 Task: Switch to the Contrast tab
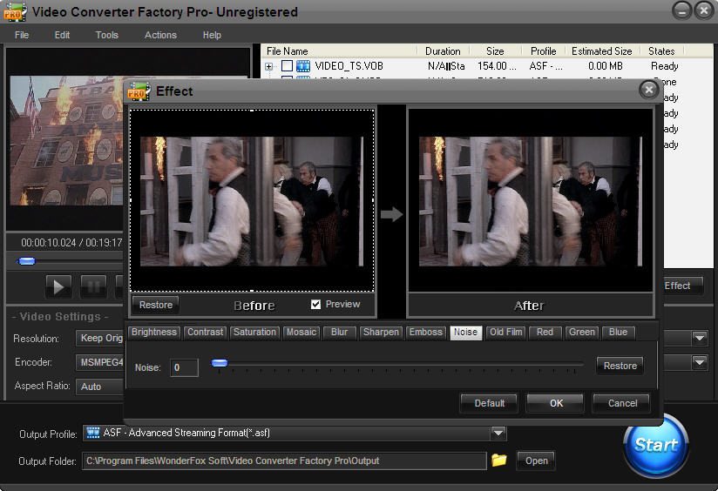point(205,333)
